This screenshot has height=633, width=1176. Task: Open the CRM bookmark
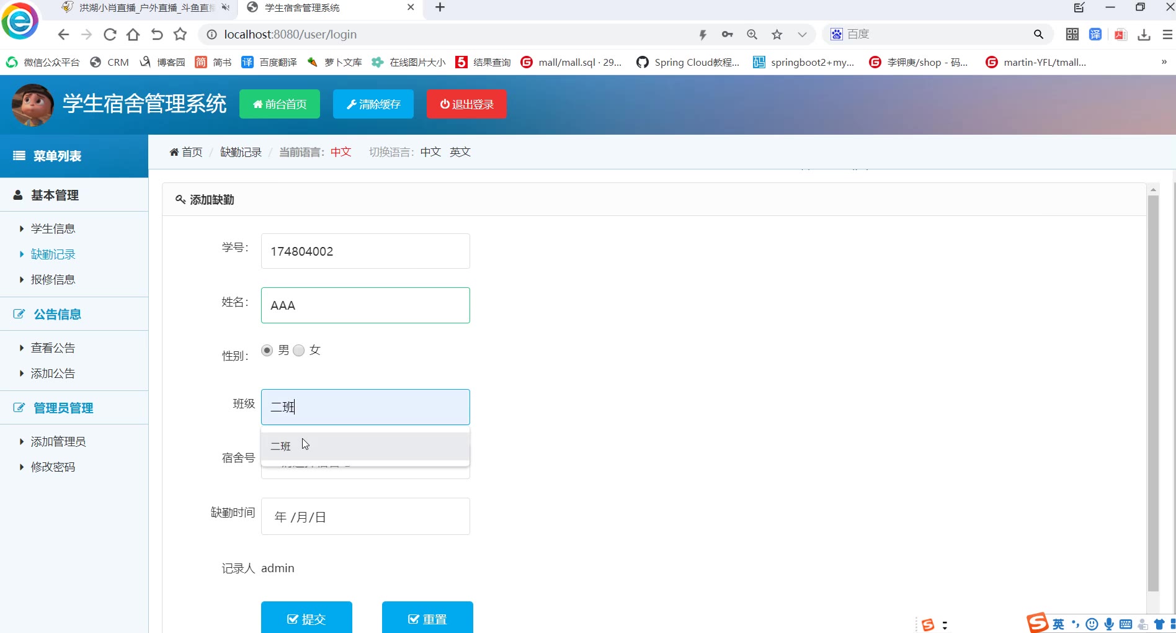point(110,62)
